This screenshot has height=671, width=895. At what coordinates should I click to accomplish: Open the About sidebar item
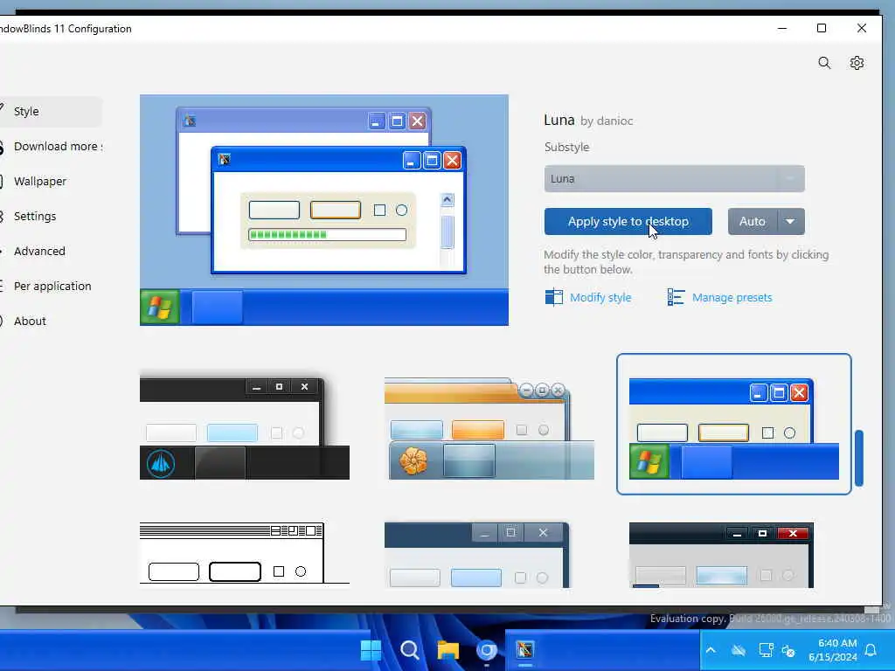pyautogui.click(x=50, y=321)
